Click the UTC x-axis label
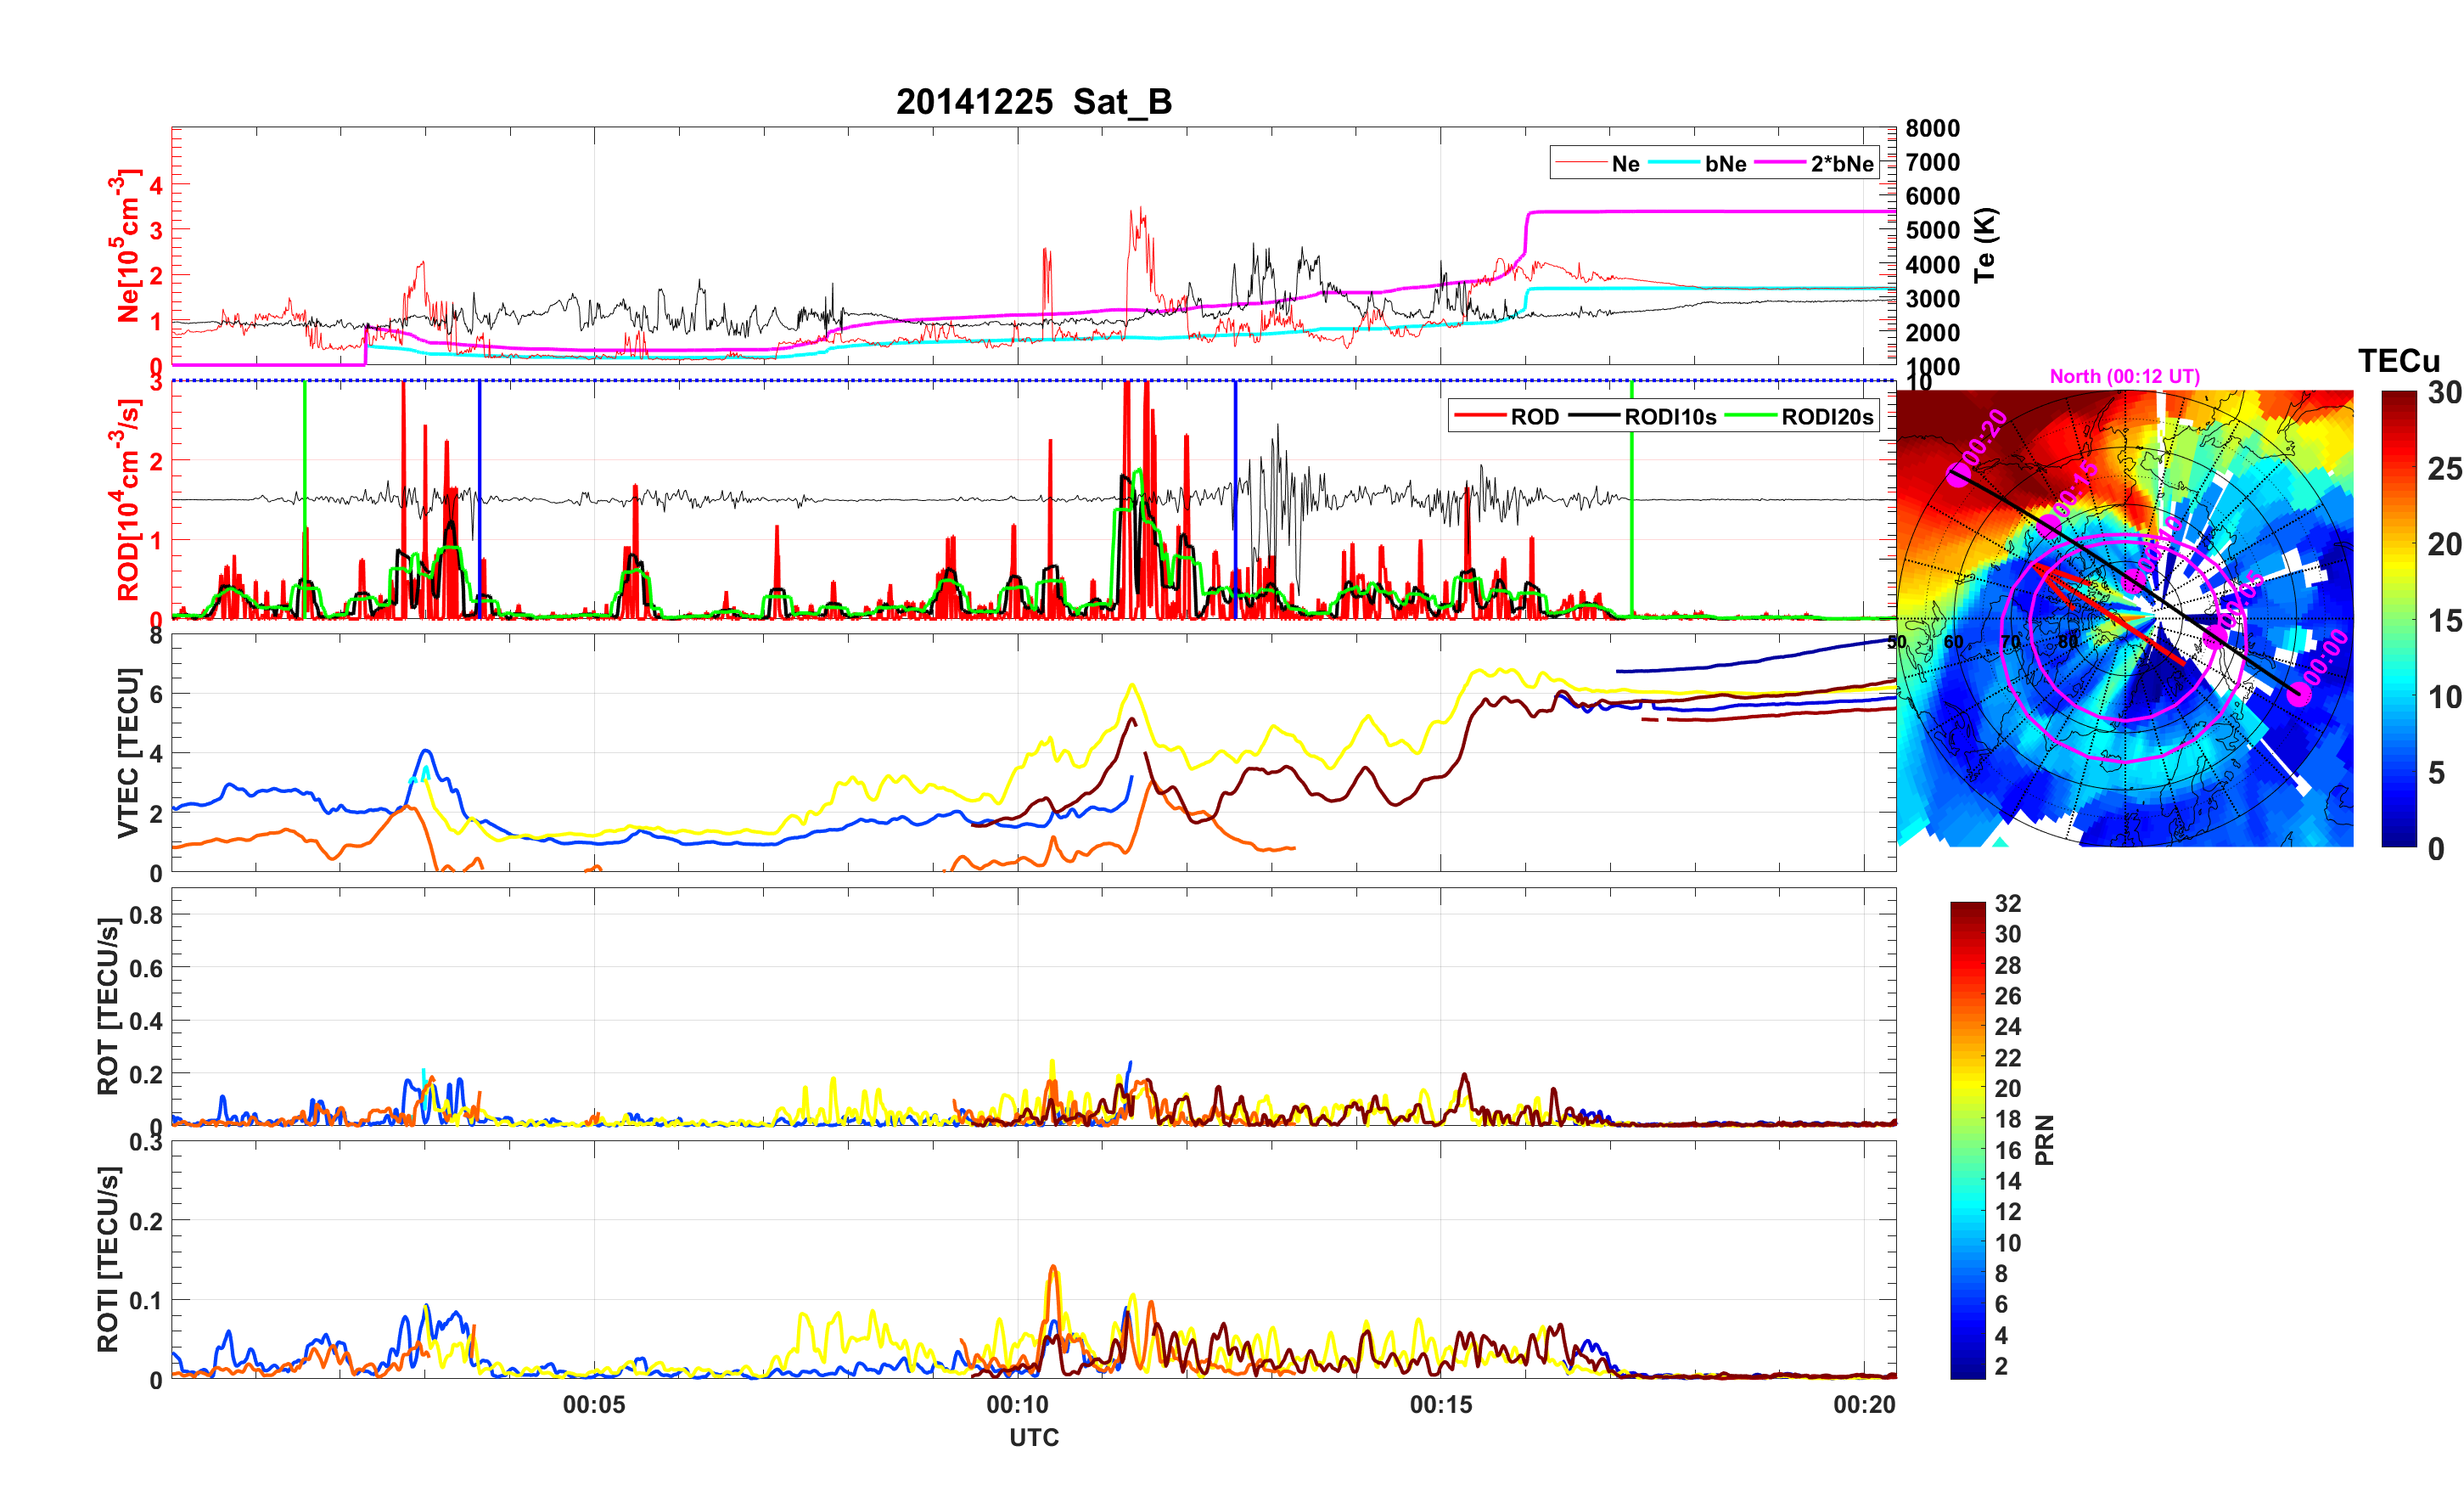Image resolution: width=2464 pixels, height=1491 pixels. pyautogui.click(x=1033, y=1437)
